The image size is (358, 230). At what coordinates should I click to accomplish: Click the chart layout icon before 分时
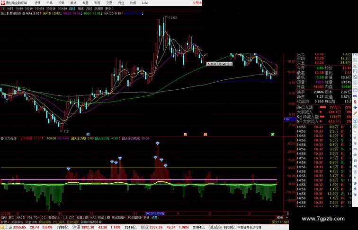tap(3, 9)
